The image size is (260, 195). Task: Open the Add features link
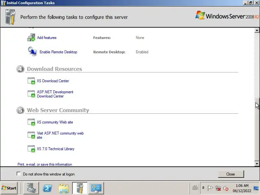tap(46, 38)
